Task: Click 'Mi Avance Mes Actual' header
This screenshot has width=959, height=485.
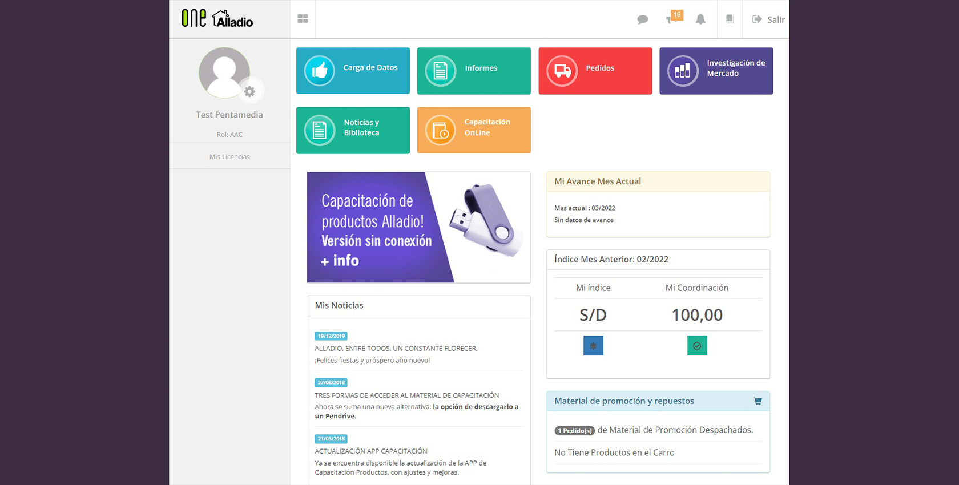Action: point(598,181)
